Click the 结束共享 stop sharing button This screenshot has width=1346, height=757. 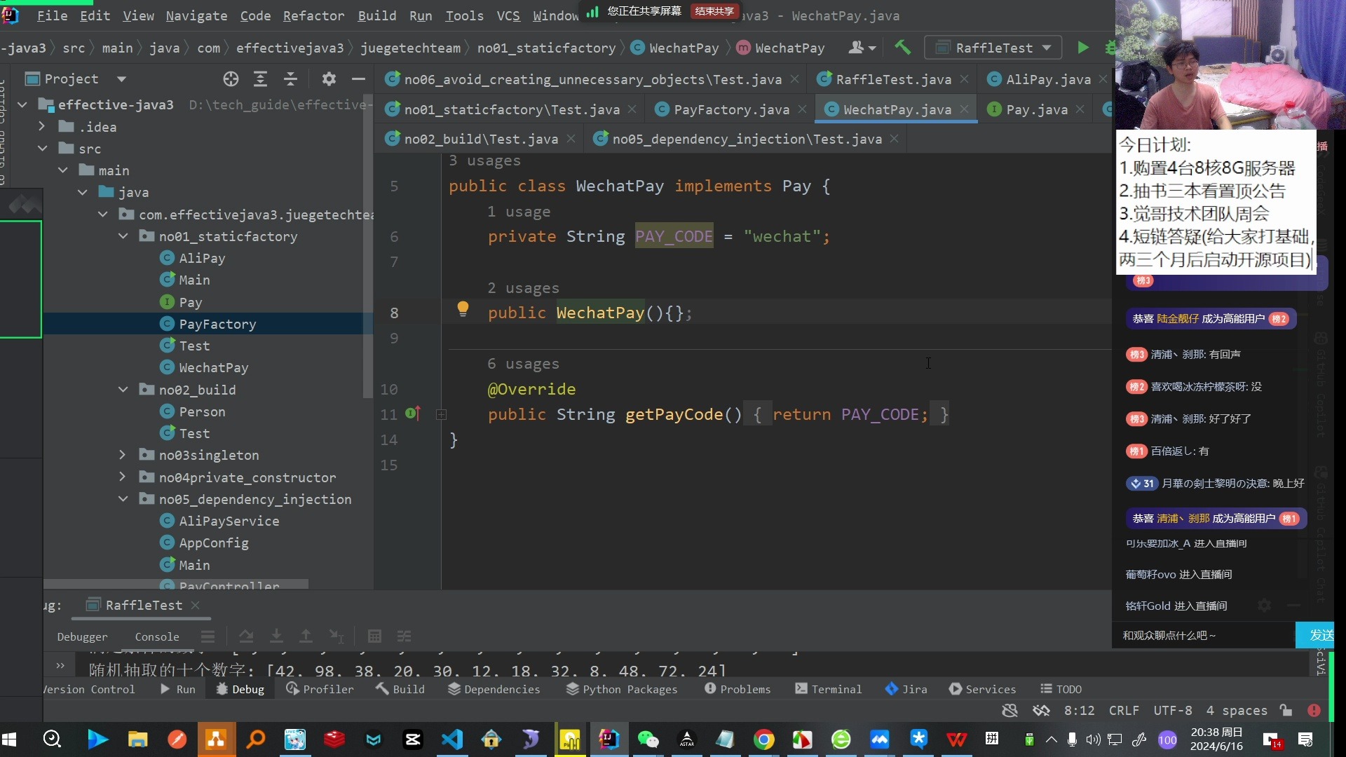click(x=714, y=11)
